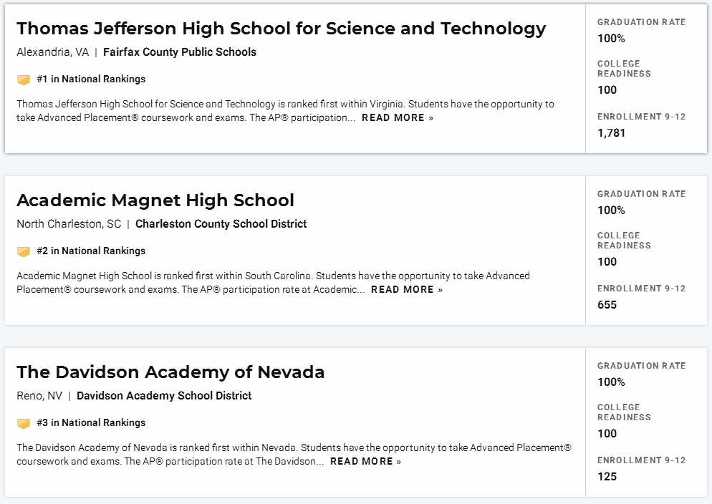Select '#2 in National Rankings' text
The image size is (712, 504).
click(x=91, y=251)
